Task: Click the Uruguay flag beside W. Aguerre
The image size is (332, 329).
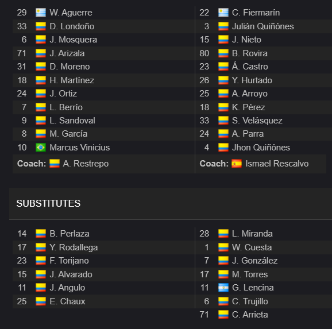Action: tap(41, 13)
